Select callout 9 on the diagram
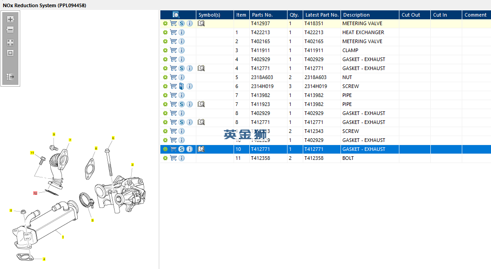This screenshot has height=269, width=491. point(54,134)
